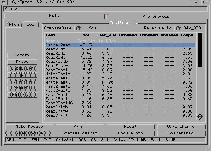Open the Preferences tab
The height and width of the screenshot is (151, 211).
156,17
